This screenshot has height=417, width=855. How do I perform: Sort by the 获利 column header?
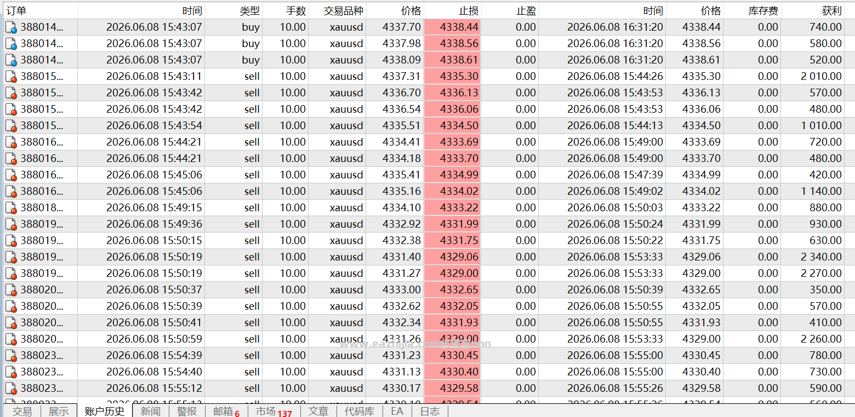[x=812, y=10]
